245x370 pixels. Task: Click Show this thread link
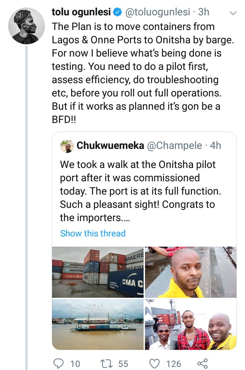[x=93, y=233]
